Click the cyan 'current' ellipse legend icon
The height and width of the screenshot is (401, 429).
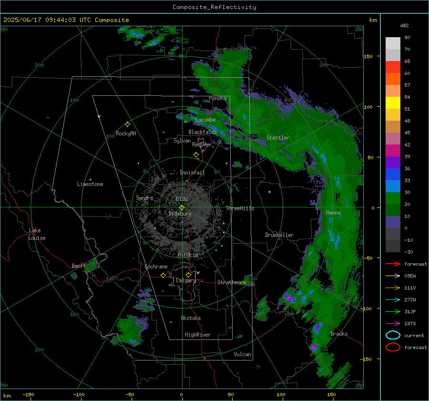(x=393, y=335)
